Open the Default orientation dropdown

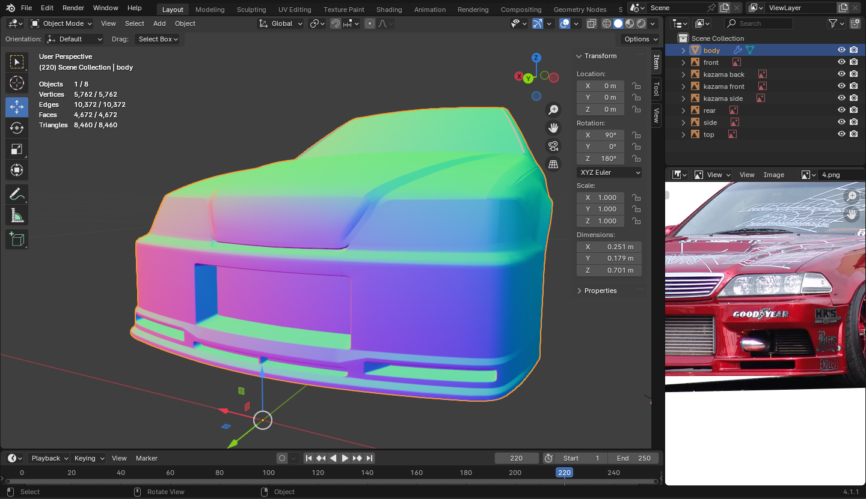[x=75, y=39]
